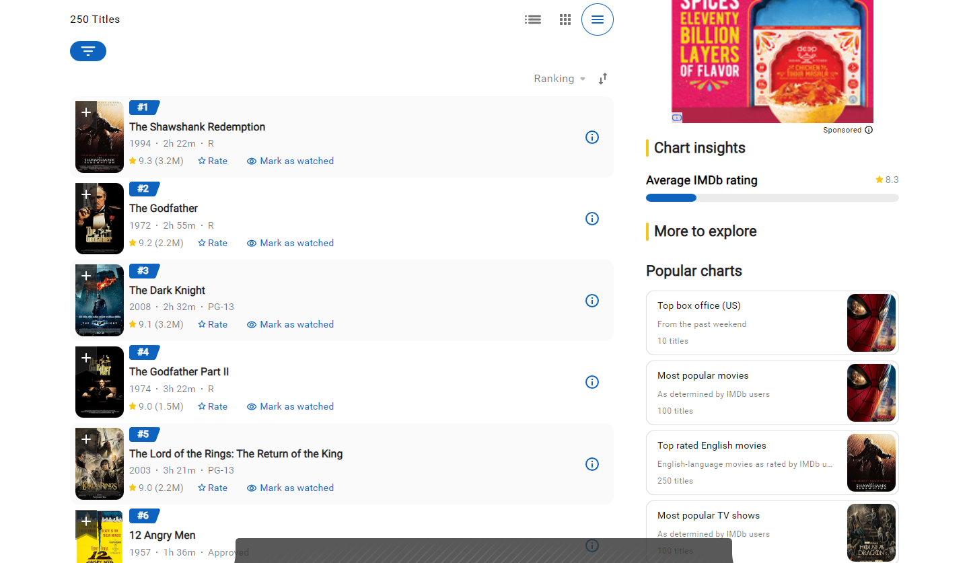Viewport: 969px width, 563px height.
Task: Open the Ranking sort dropdown
Action: (x=560, y=79)
